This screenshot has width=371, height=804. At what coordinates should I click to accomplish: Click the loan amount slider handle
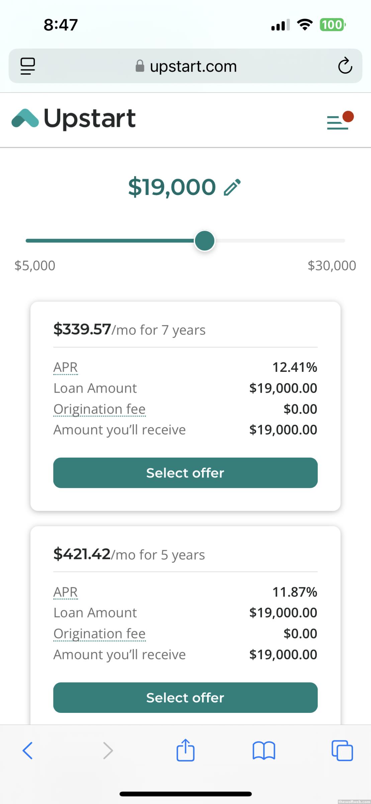(204, 241)
